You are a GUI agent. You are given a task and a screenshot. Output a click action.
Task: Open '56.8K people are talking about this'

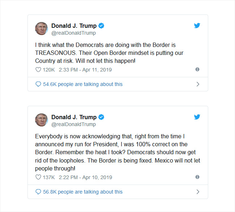[83, 192]
